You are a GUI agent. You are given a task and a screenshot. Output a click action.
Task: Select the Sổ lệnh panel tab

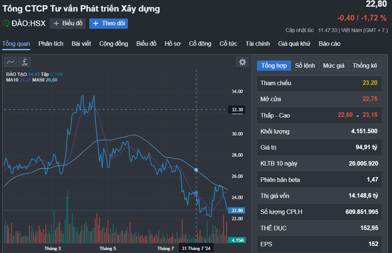[x=305, y=66]
